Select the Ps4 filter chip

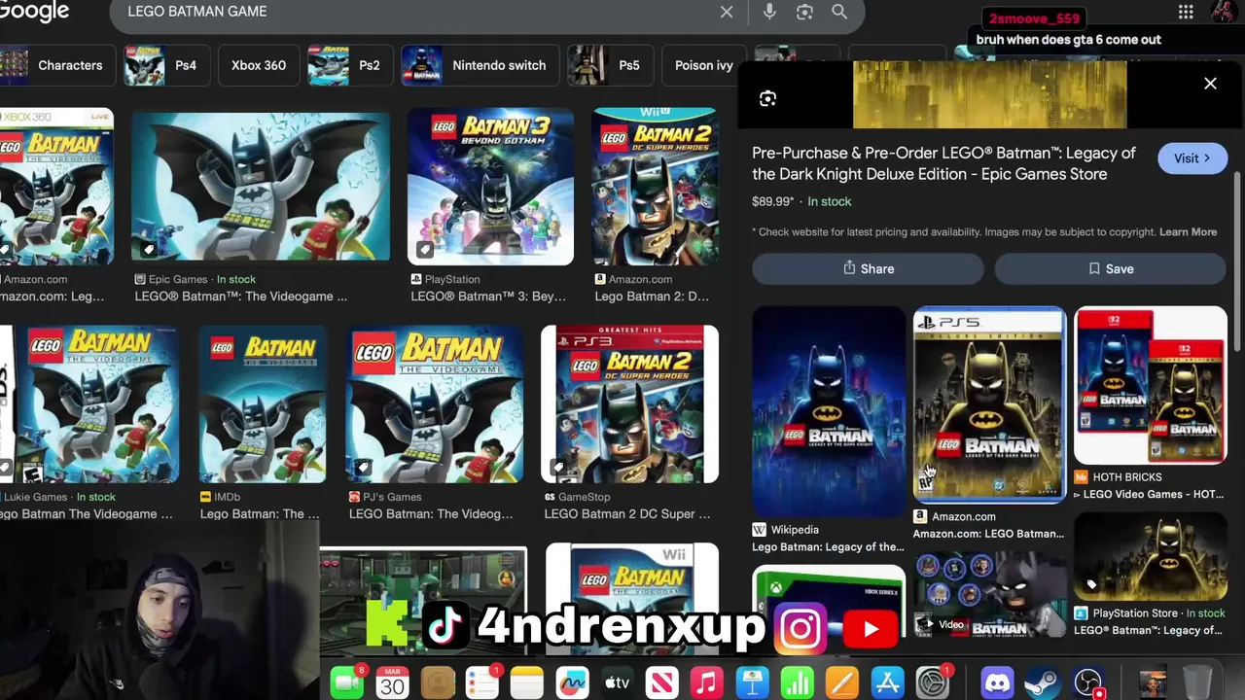165,65
